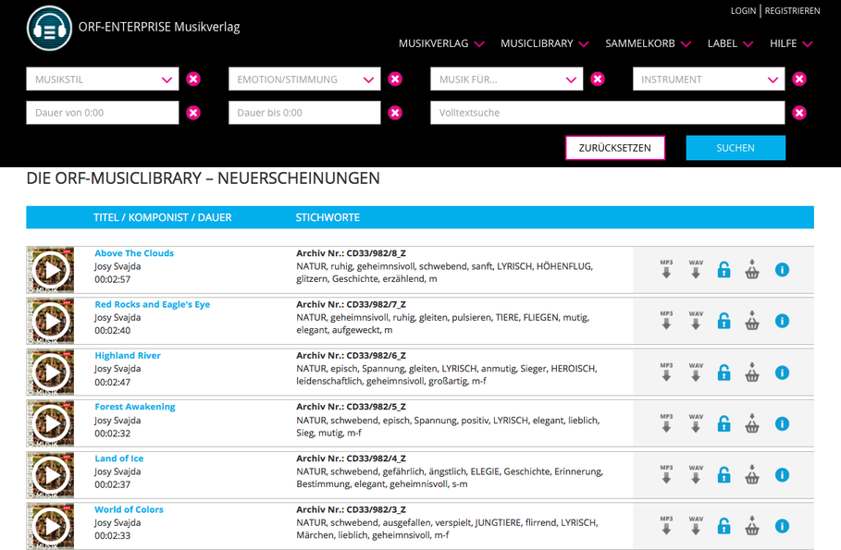Show info for Highland River

tap(782, 372)
